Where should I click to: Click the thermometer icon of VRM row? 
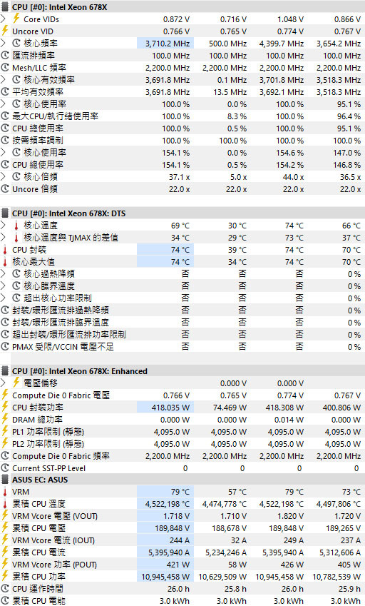coord(5,492)
